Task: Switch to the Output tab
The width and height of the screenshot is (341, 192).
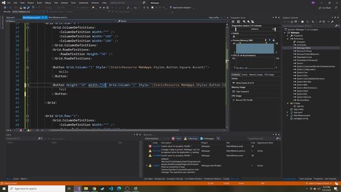Action: 226,179
